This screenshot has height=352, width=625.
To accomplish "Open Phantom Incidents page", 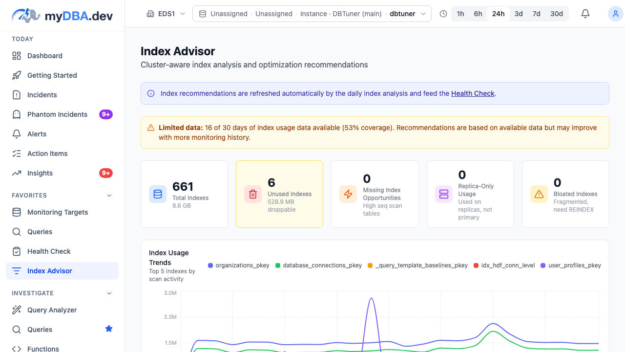I will click(x=62, y=114).
